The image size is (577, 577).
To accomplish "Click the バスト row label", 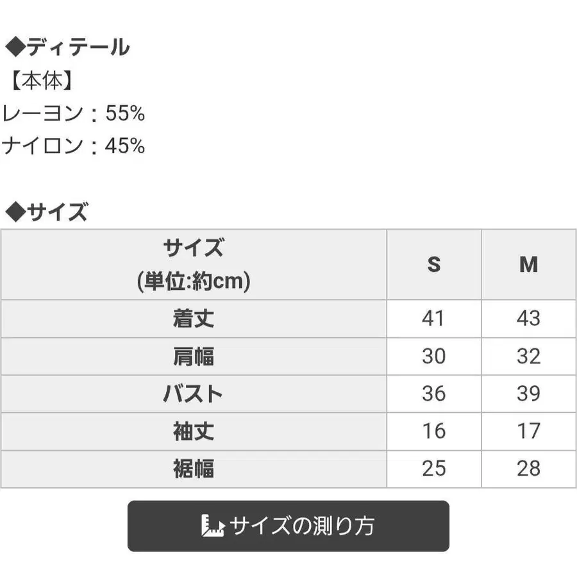I will (x=194, y=394).
